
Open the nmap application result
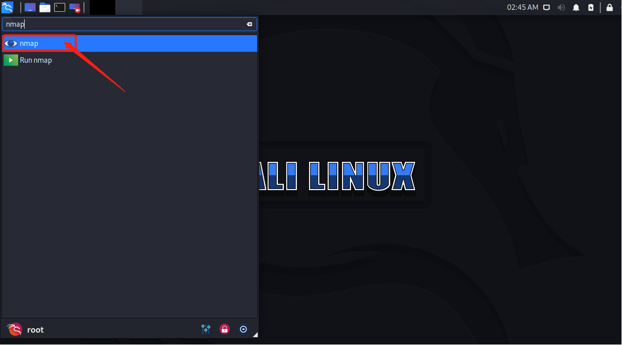pos(130,43)
